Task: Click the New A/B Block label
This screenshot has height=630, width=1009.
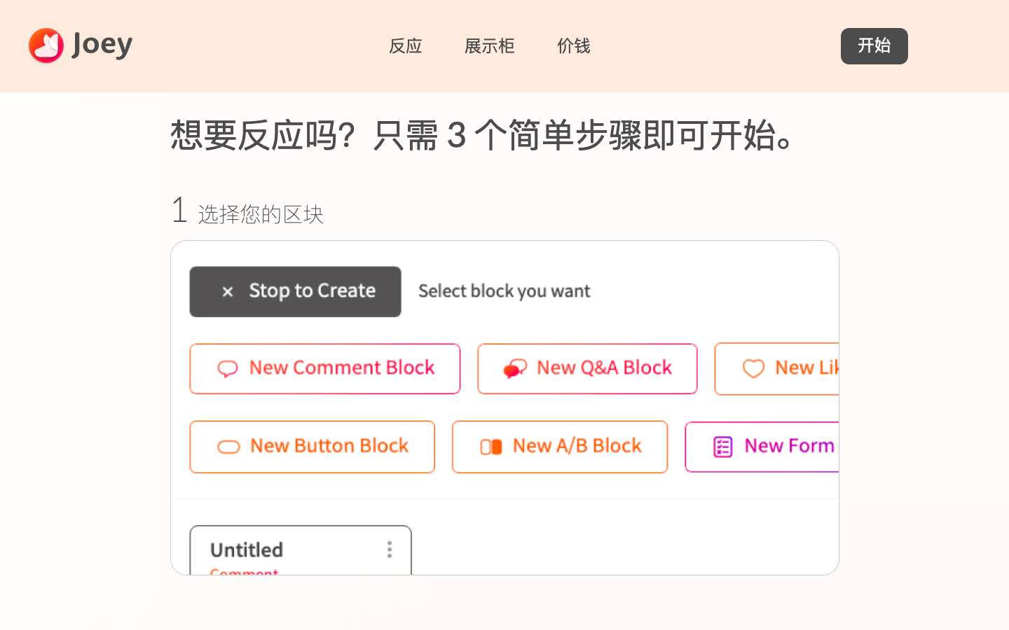Action: pyautogui.click(x=577, y=447)
